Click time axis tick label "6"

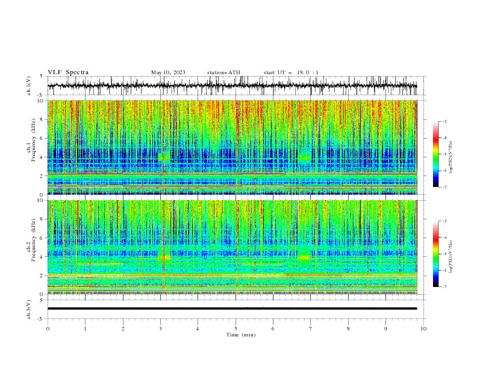[x=273, y=329]
